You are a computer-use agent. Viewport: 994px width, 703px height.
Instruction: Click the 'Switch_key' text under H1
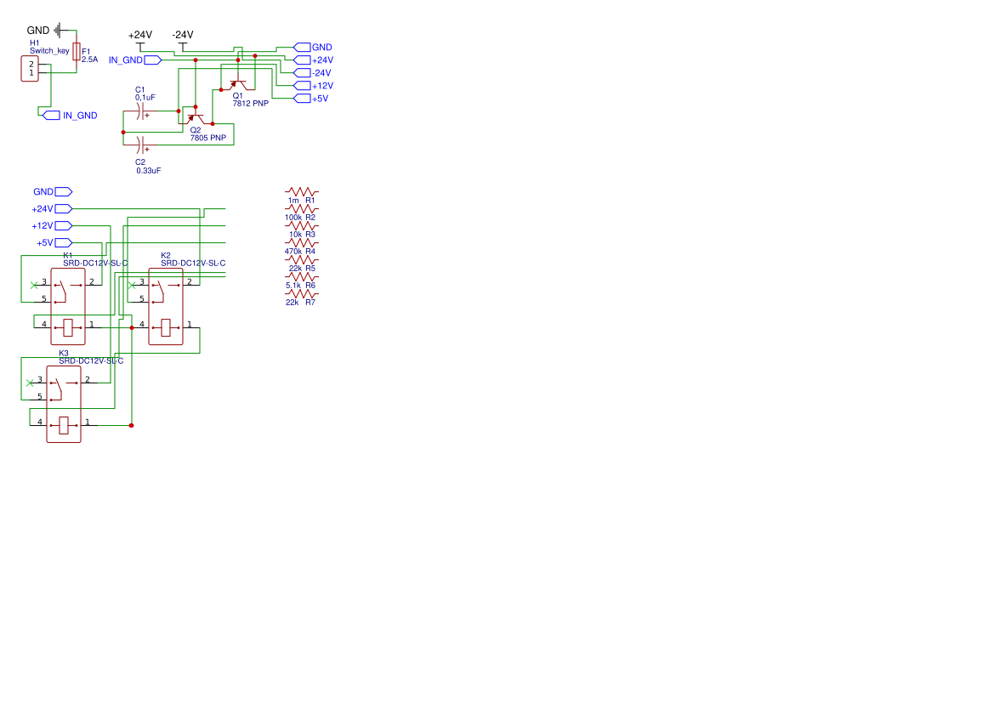point(49,51)
